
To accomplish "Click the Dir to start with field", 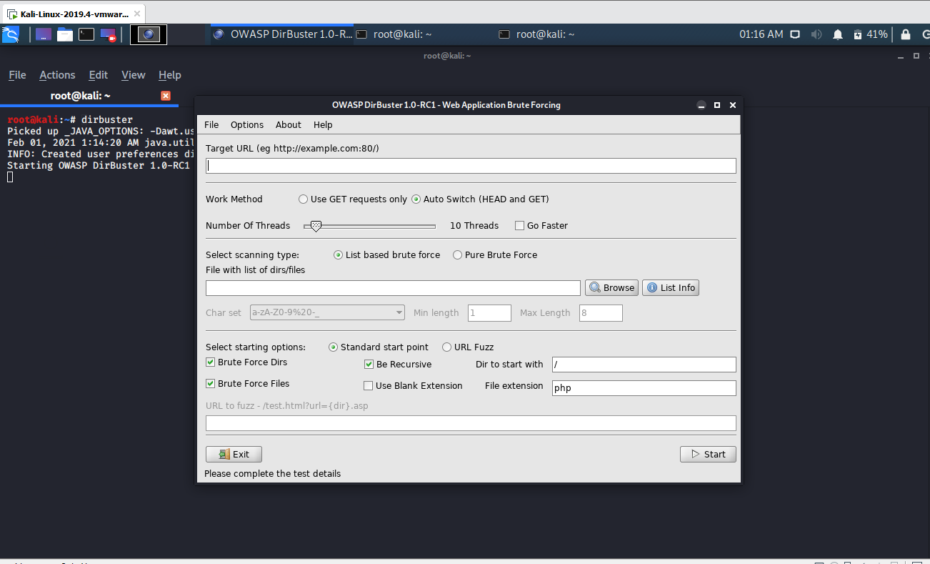I will pos(644,365).
